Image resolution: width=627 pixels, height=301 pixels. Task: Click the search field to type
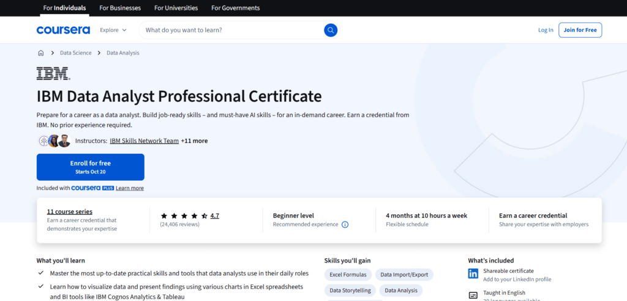pos(233,30)
